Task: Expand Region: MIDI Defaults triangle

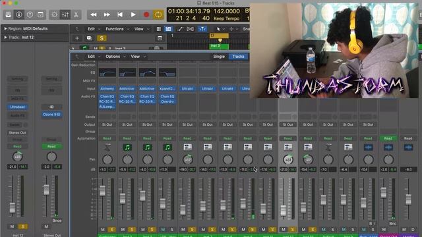Action: pyautogui.click(x=5, y=28)
